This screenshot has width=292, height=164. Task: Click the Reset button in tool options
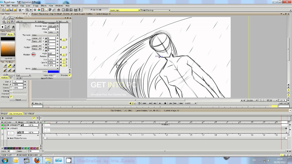(18, 100)
